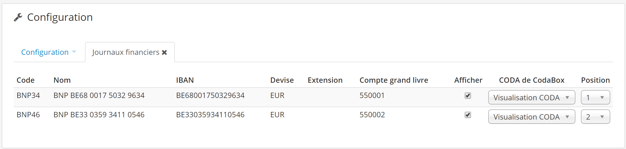This screenshot has height=149, width=626.
Task: Select IBAN BE68001750329634 cell
Action: click(x=210, y=95)
